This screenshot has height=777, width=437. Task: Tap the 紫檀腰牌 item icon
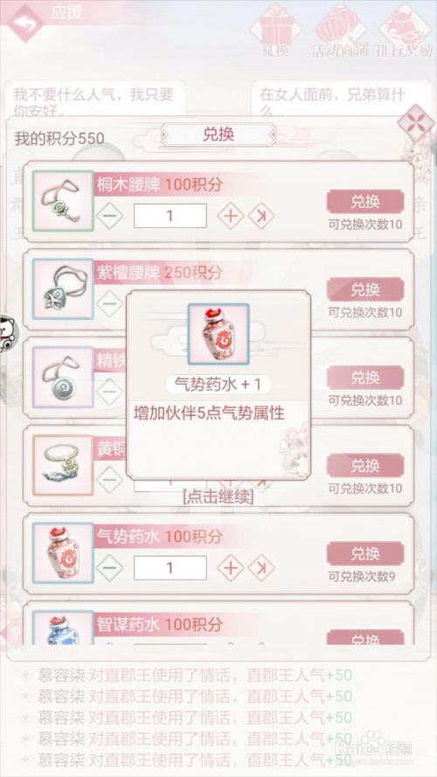tap(64, 289)
